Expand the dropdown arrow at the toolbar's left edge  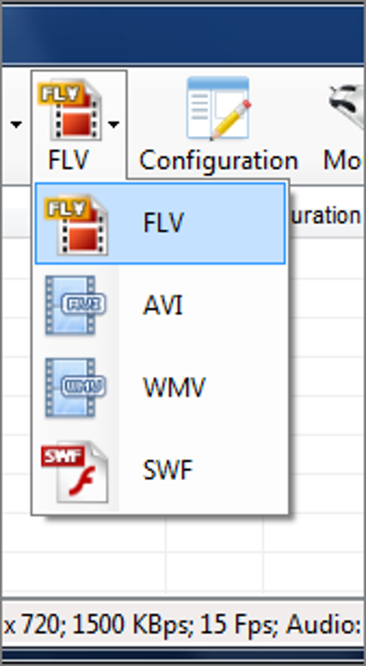(16, 125)
